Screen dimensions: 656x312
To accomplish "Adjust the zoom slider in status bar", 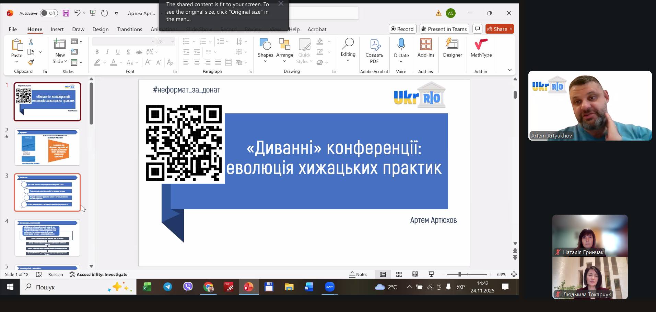I will point(459,274).
